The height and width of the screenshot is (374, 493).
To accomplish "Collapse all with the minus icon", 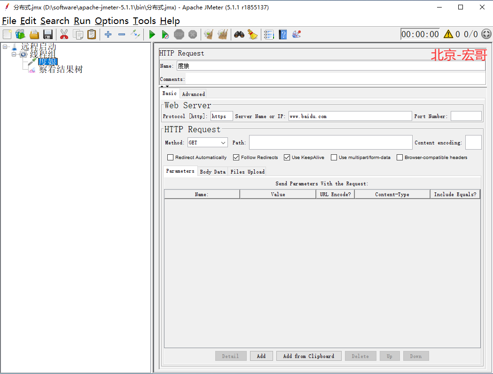I will 122,34.
